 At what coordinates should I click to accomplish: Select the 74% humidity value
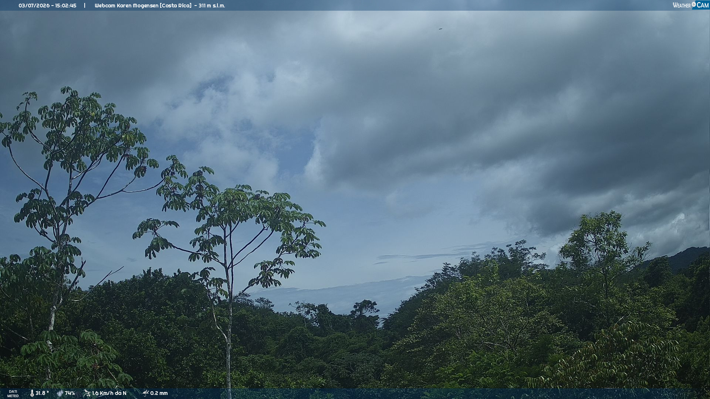click(x=70, y=393)
